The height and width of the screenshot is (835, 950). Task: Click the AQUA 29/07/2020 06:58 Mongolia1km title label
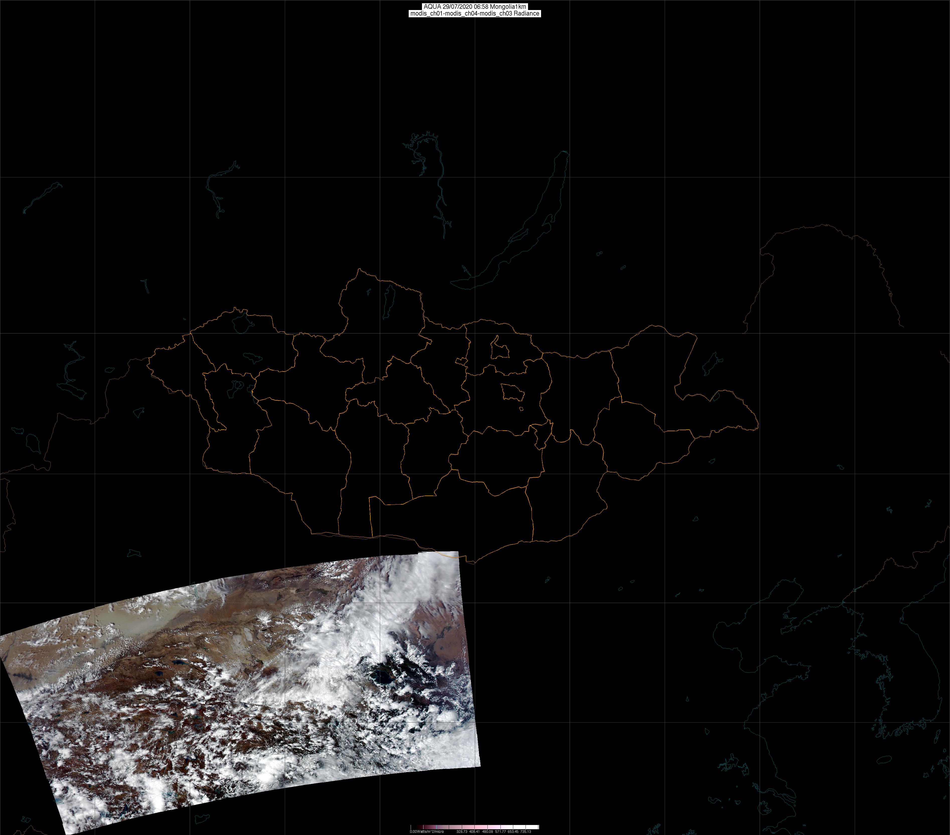pyautogui.click(x=475, y=7)
